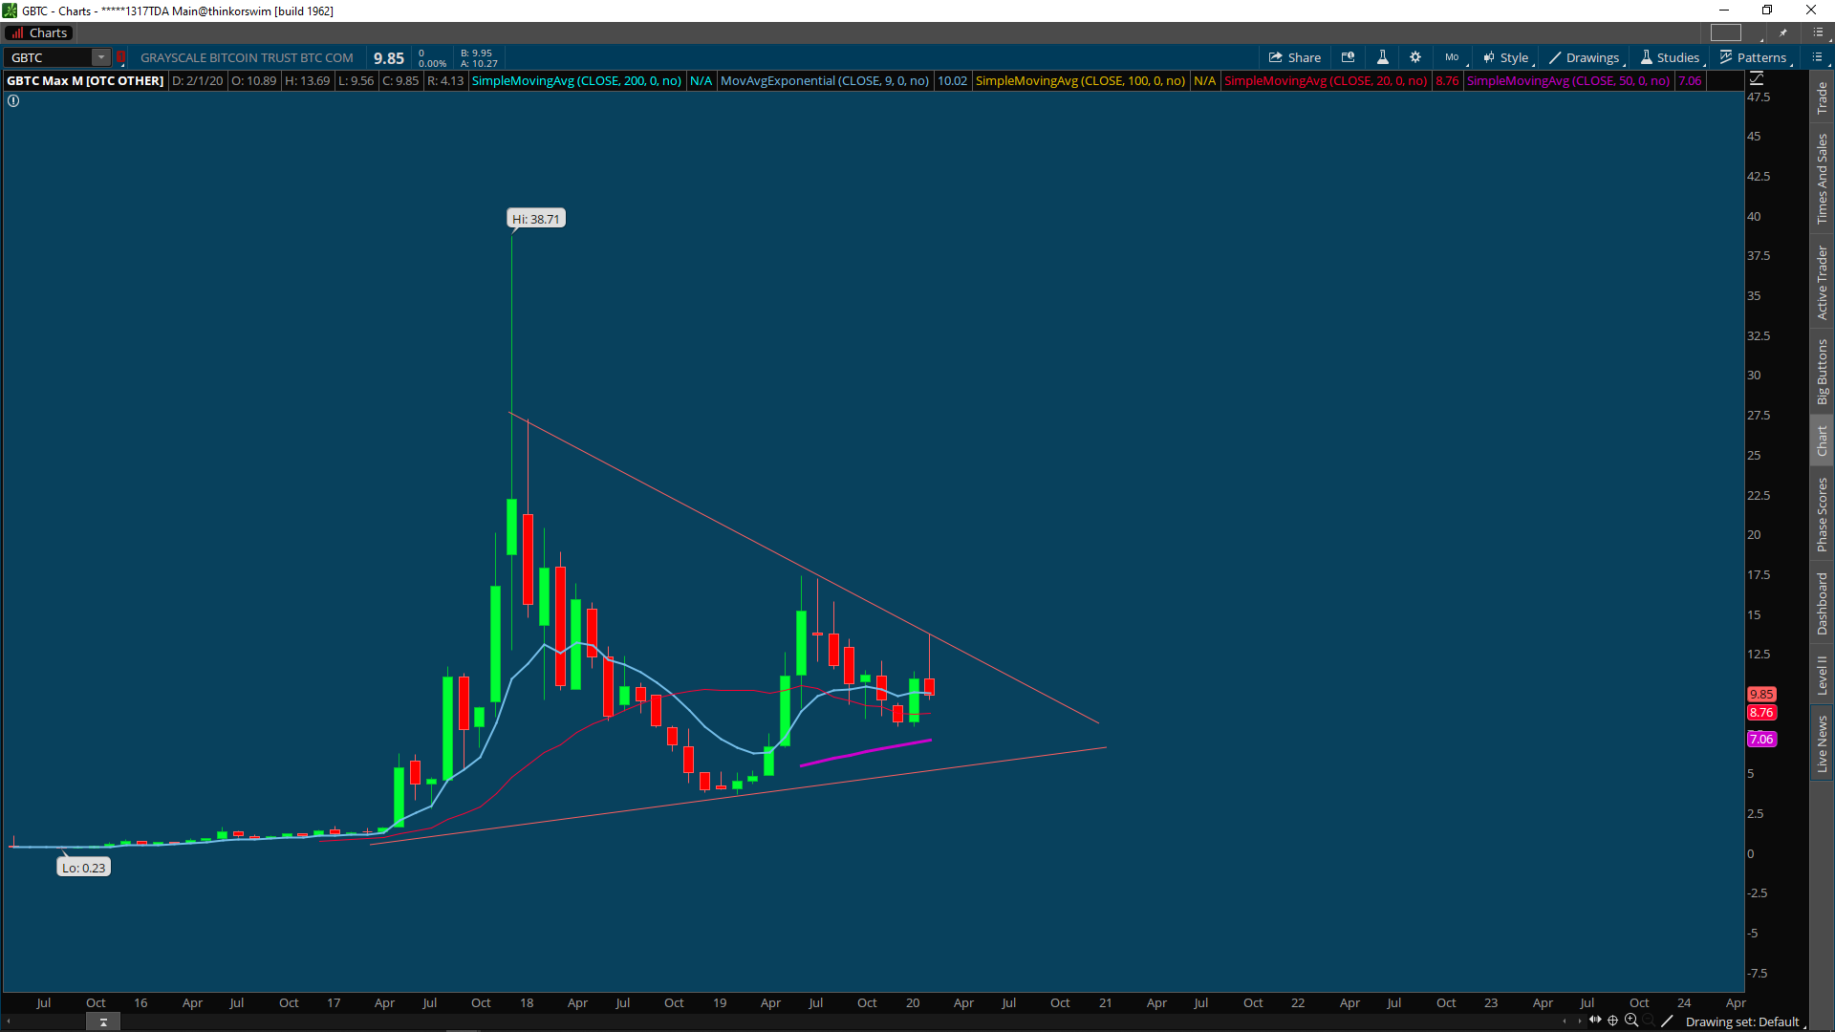Click the pin window icon

click(1783, 32)
